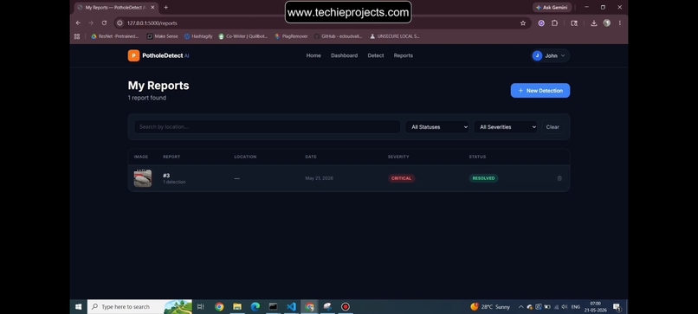The image size is (698, 314).
Task: Open the volume control in system tray
Action: pyautogui.click(x=565, y=307)
